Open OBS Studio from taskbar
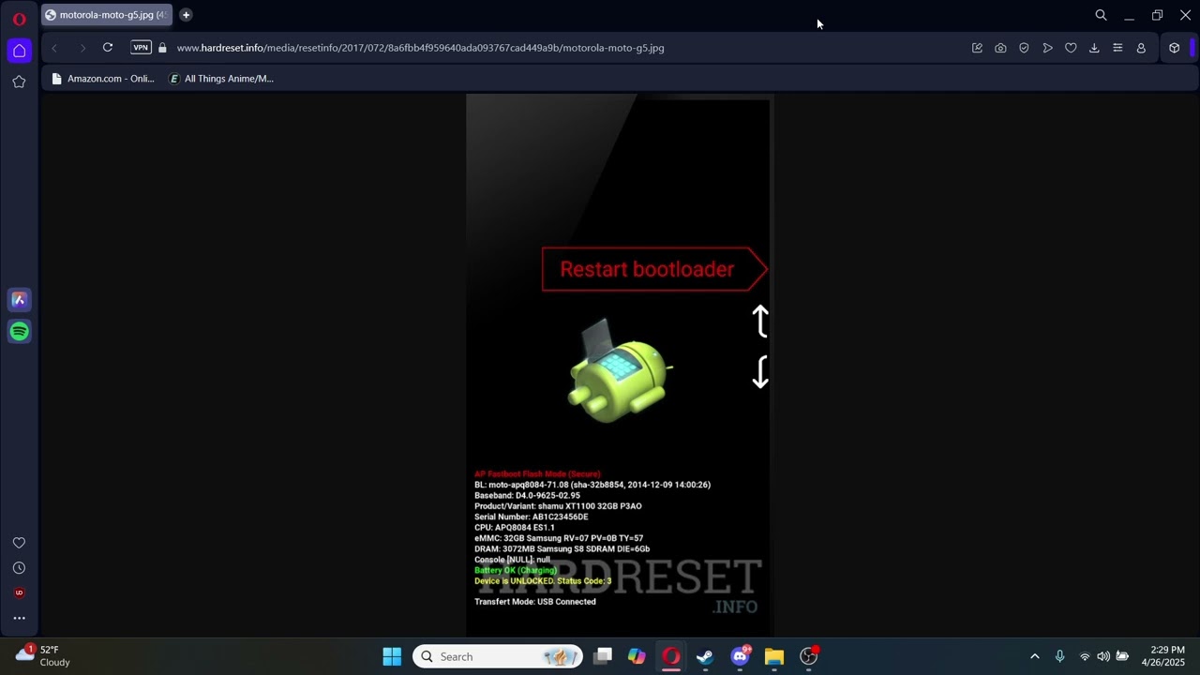 coord(809,656)
